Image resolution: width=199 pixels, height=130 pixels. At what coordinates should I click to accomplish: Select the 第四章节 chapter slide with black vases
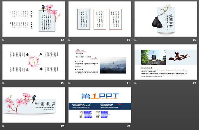(x=166, y=19)
